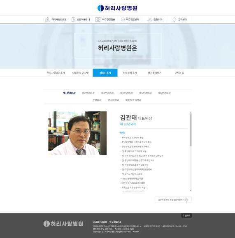Image resolution: width=235 pixels, height=238 pixels.
Task: Click the document icon beside 병원이용안내
Action: coord(73,19)
